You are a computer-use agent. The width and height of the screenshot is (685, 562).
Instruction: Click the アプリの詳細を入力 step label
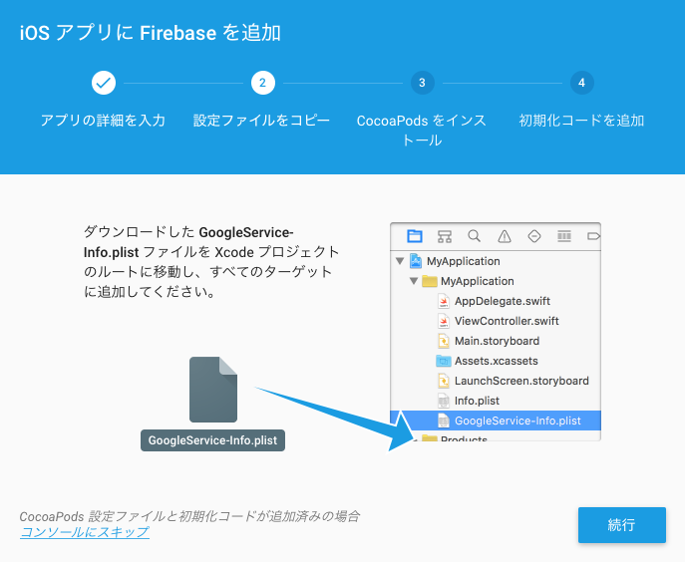[103, 121]
